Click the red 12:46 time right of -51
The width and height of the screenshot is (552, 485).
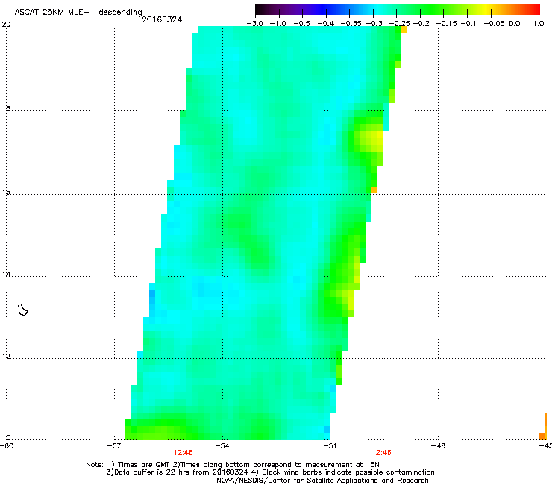click(382, 453)
